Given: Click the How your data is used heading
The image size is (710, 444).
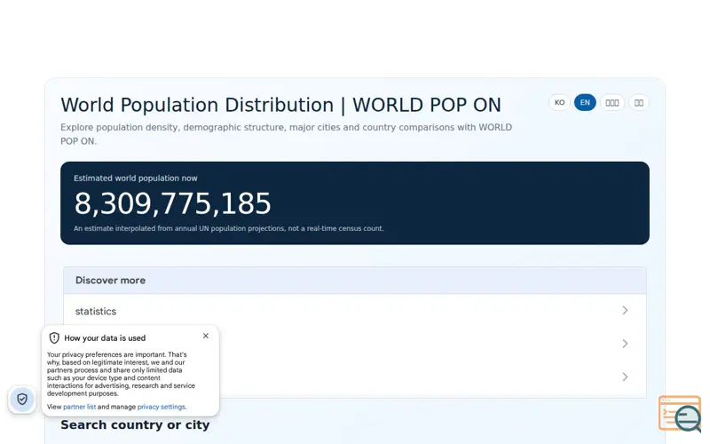Looking at the screenshot, I should click(105, 338).
